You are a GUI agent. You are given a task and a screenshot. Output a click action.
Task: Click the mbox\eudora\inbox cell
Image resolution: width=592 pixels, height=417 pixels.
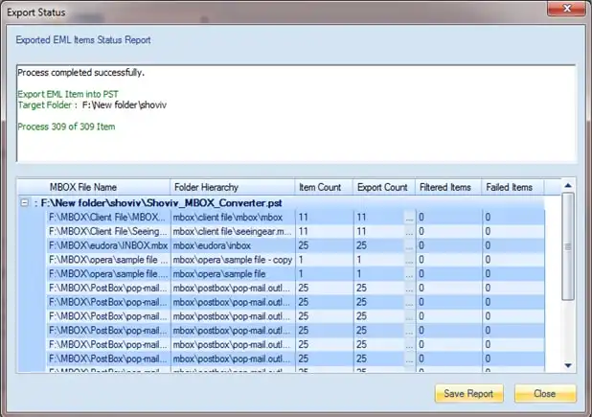pos(233,245)
